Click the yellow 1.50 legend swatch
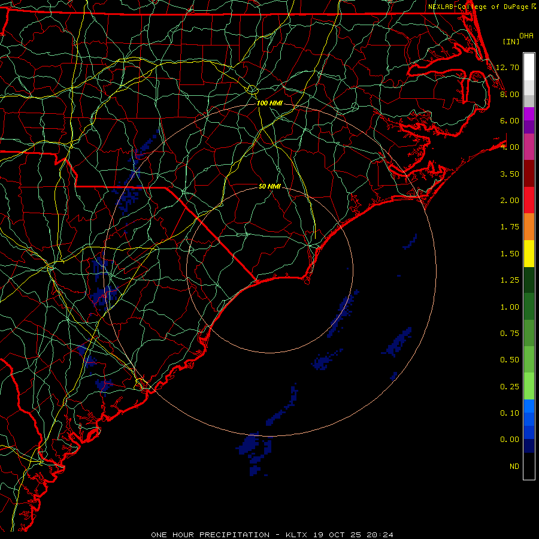The width and height of the screenshot is (539, 539). tap(529, 253)
